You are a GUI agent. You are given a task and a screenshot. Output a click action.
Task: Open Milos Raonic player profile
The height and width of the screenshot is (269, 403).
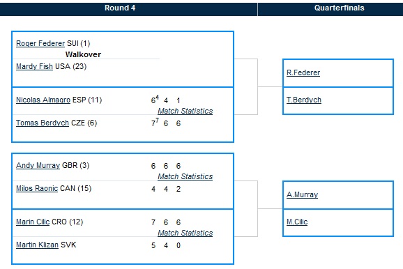tap(37, 188)
